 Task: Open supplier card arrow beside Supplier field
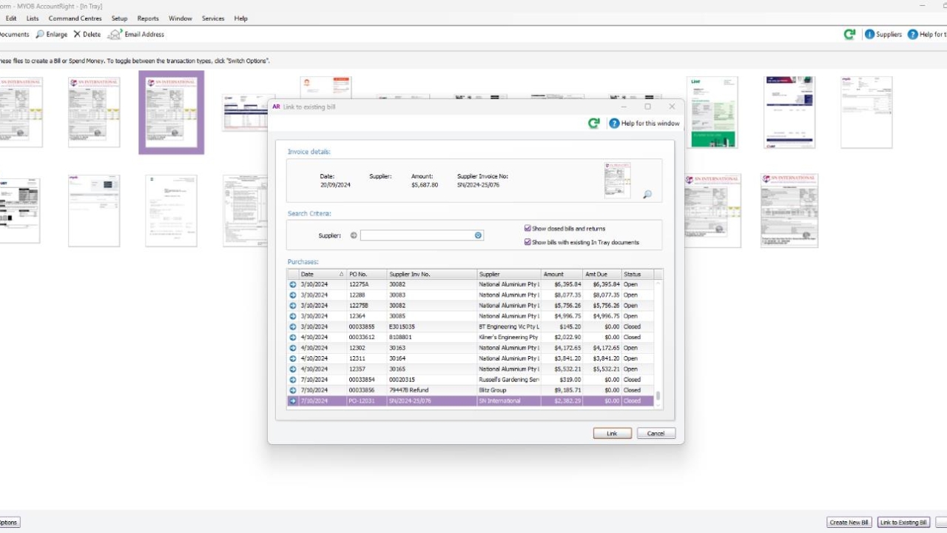(x=354, y=236)
